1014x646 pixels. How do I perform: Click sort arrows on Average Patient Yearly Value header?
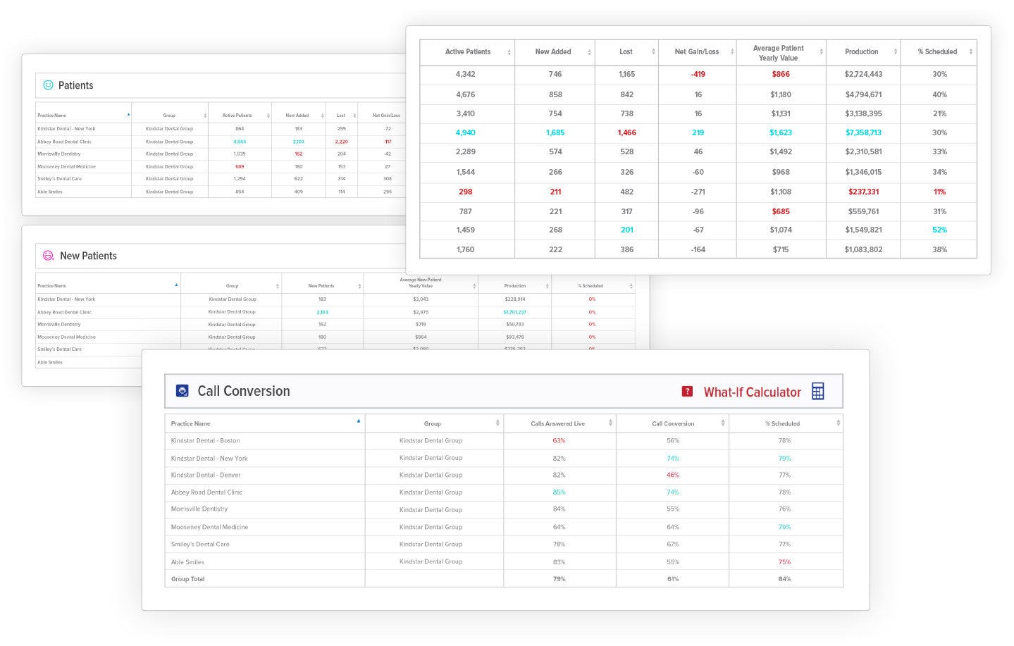coord(820,51)
